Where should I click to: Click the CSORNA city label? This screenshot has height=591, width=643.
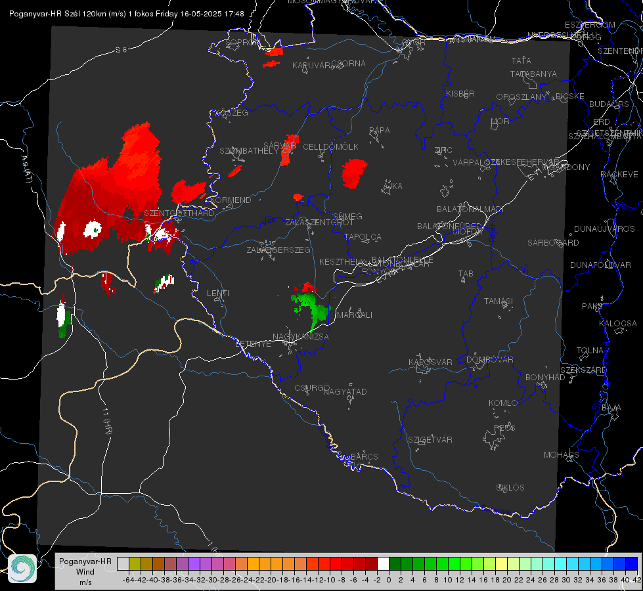[349, 64]
